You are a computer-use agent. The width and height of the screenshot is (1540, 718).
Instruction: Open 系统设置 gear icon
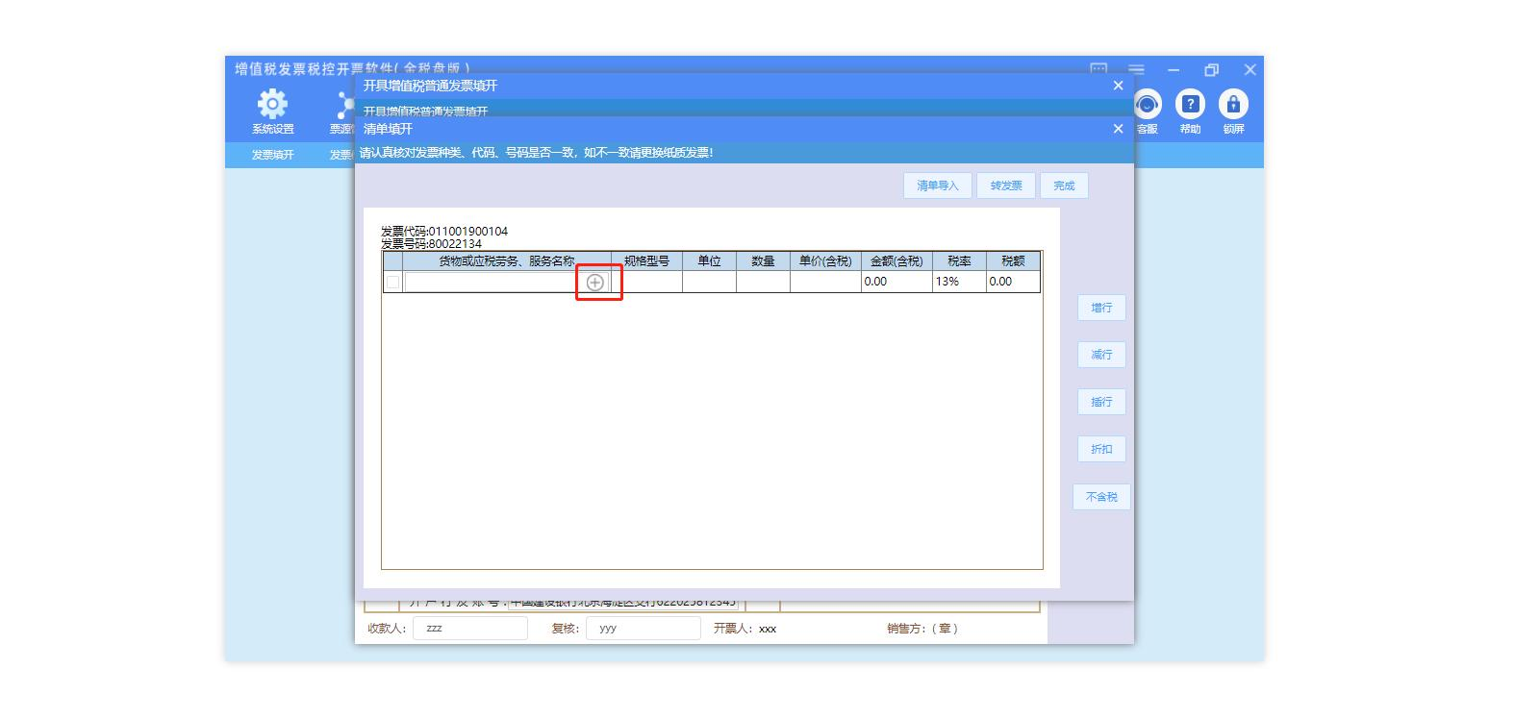[x=272, y=105]
